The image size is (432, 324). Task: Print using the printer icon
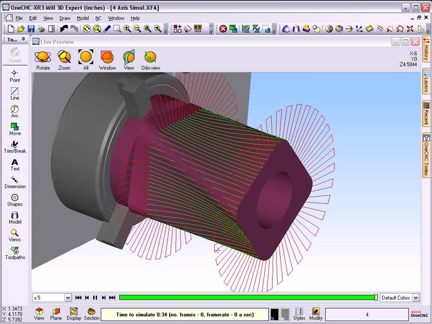coord(41,29)
